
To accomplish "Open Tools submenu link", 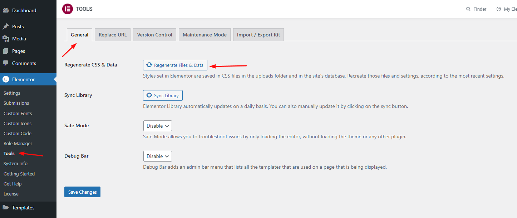I will point(9,153).
